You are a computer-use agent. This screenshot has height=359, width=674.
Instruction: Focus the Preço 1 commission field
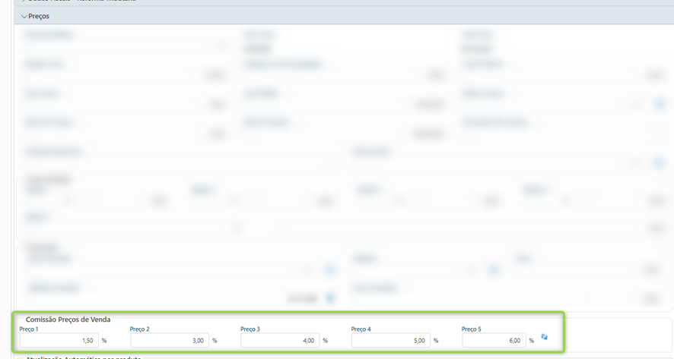coord(58,341)
